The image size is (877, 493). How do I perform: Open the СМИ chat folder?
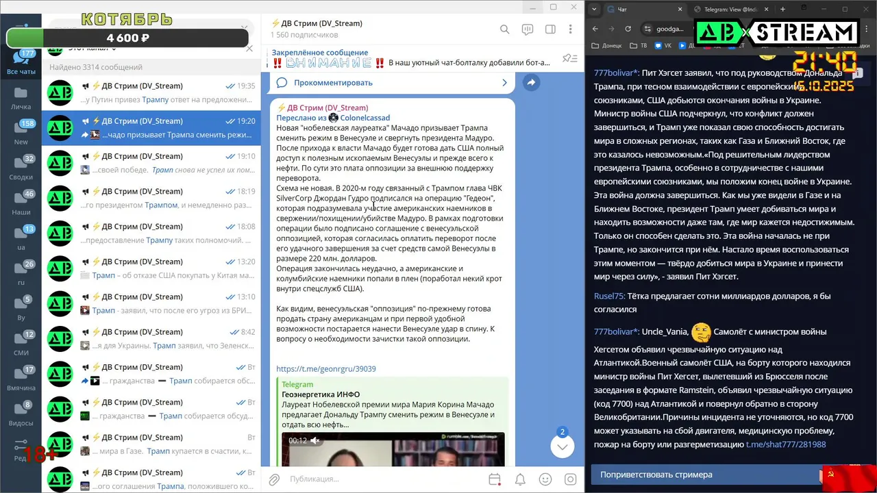coord(21,343)
